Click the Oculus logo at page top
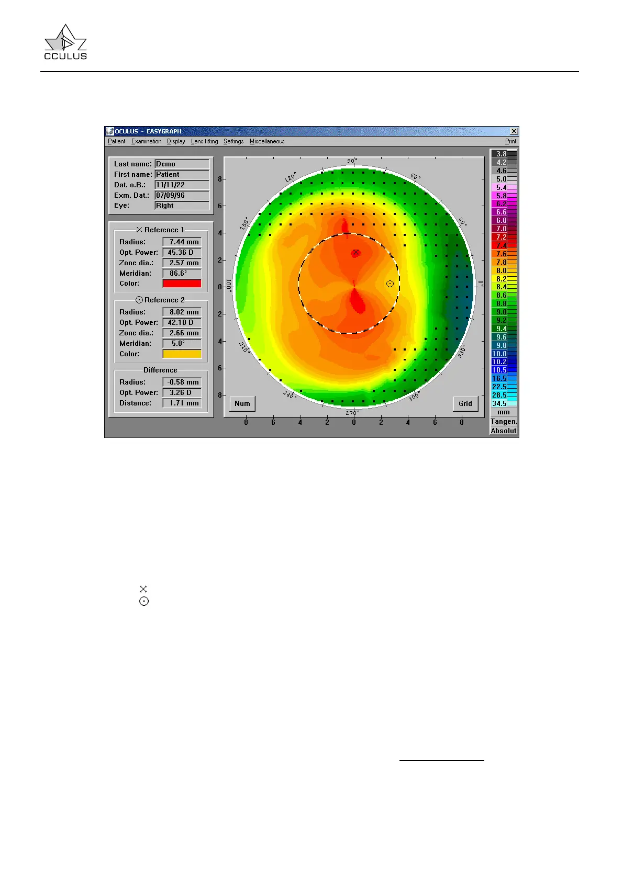The image size is (623, 881). point(65,42)
